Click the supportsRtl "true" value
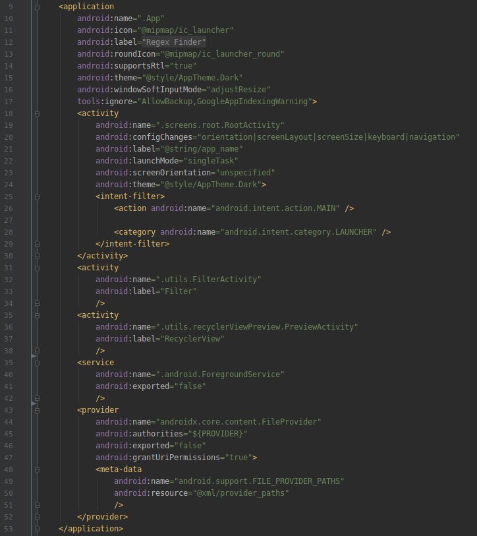The height and width of the screenshot is (536, 477). [183, 66]
